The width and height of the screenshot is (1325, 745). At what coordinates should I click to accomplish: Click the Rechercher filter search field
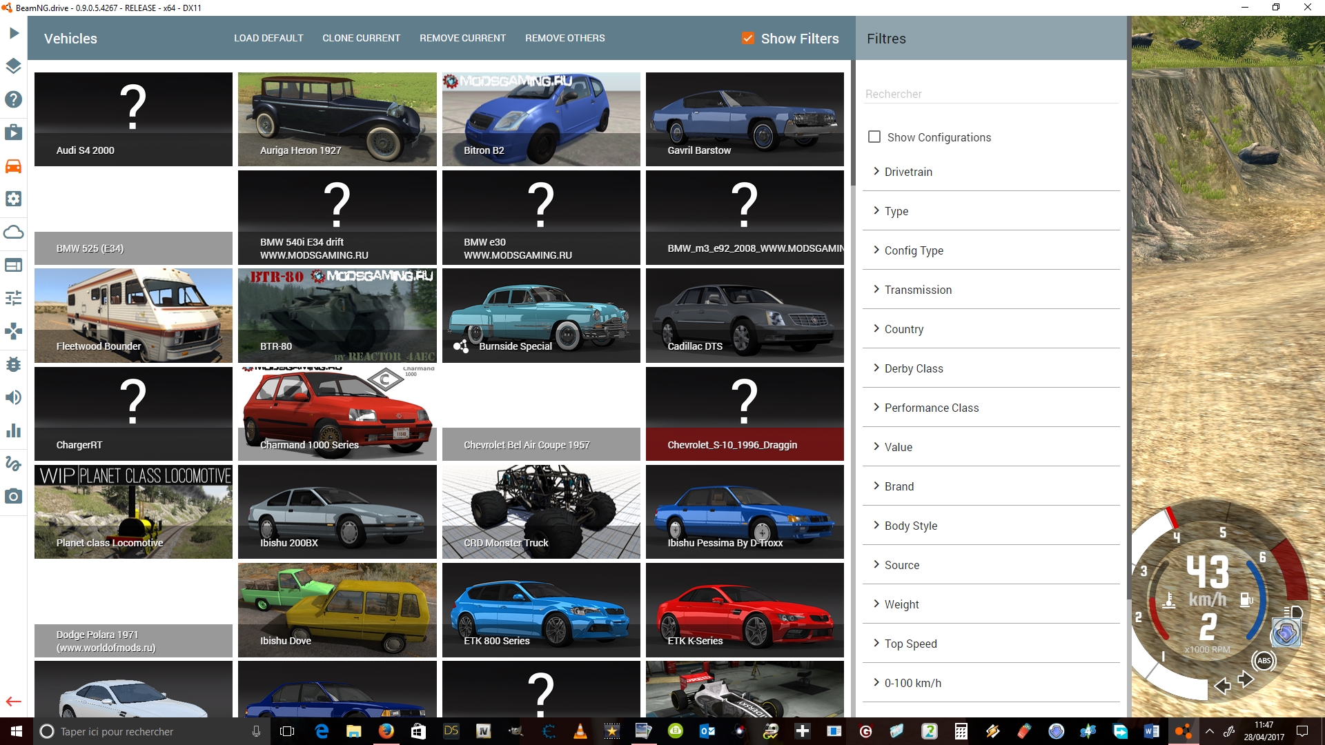(991, 94)
